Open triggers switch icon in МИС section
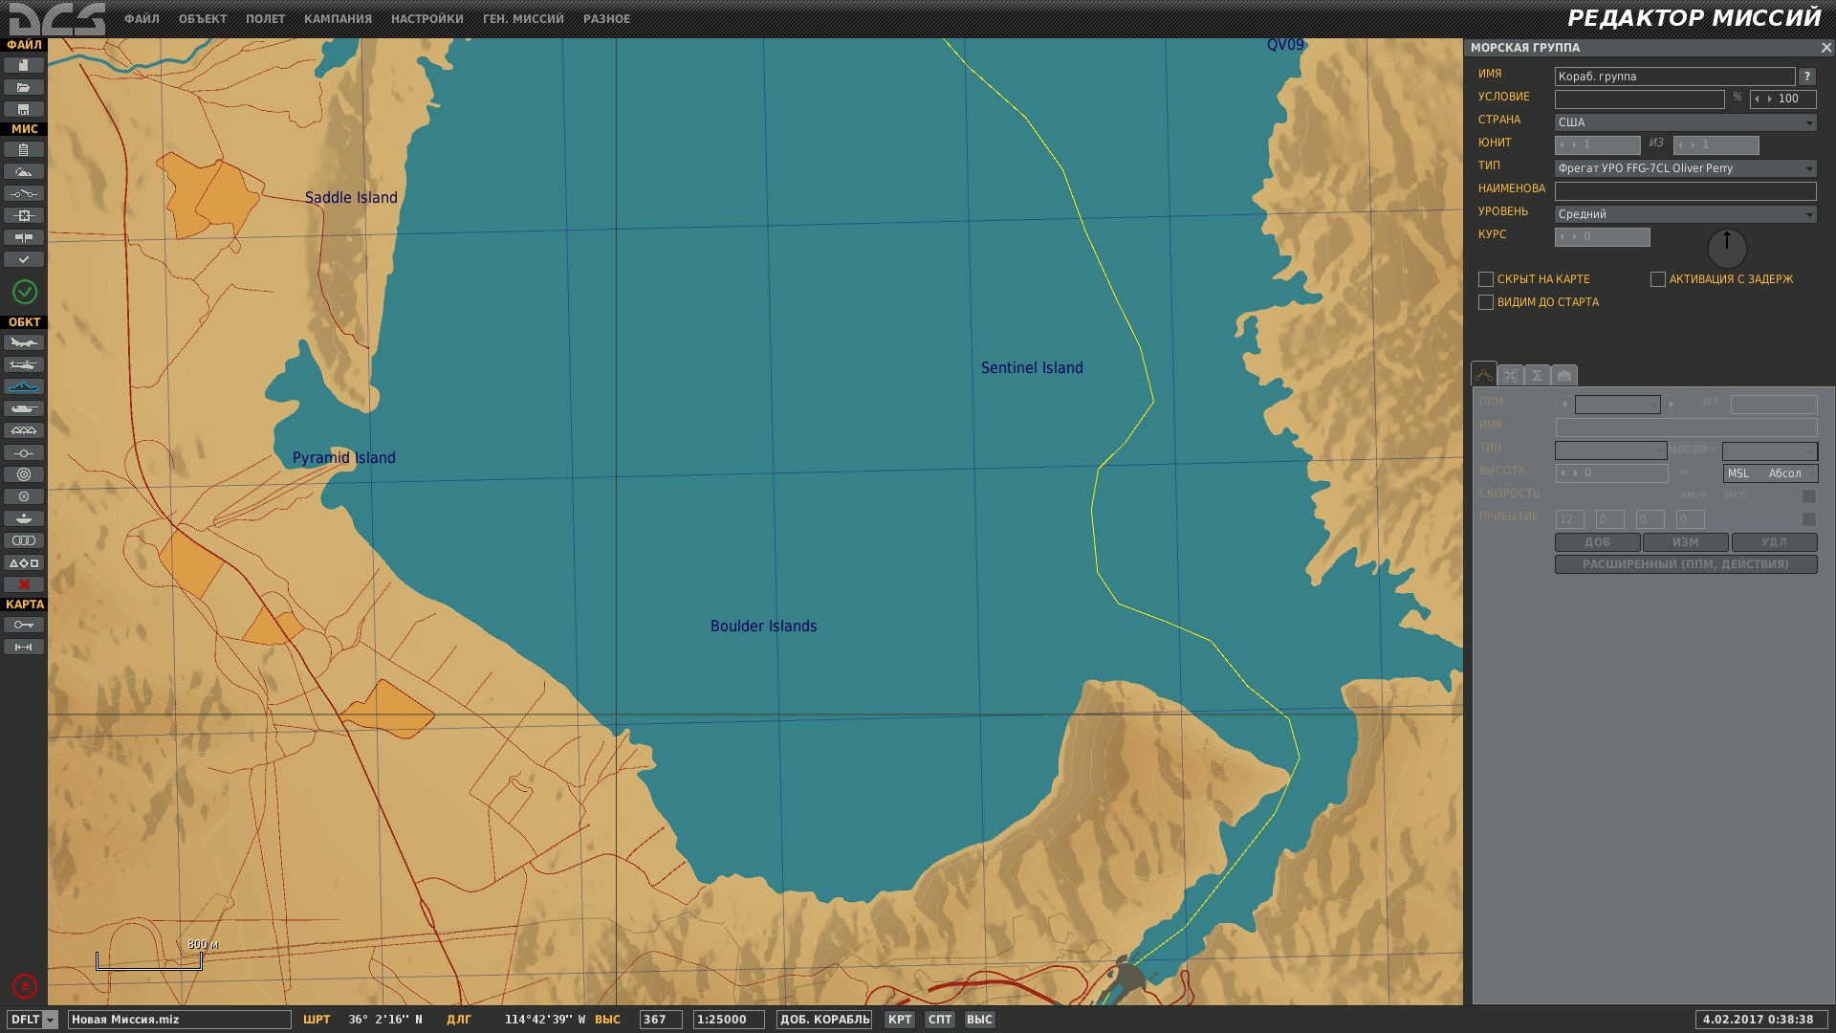The width and height of the screenshot is (1836, 1033). coord(24,193)
